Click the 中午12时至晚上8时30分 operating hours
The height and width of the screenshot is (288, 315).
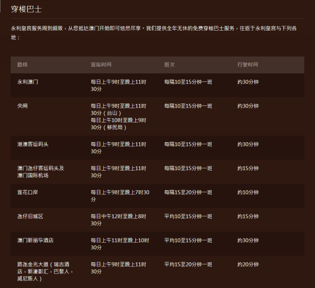(x=118, y=220)
